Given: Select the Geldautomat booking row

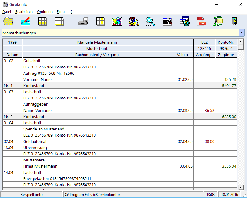Looking at the screenshot, I should (x=120, y=141).
